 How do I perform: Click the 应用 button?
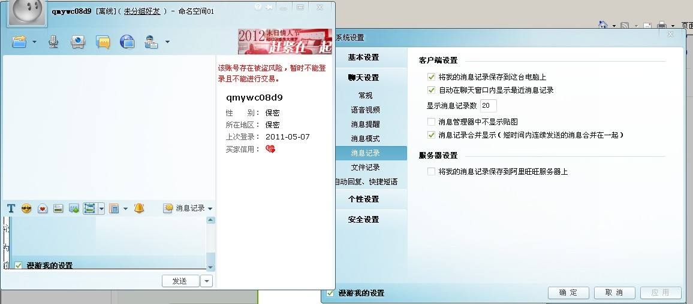coord(660,293)
